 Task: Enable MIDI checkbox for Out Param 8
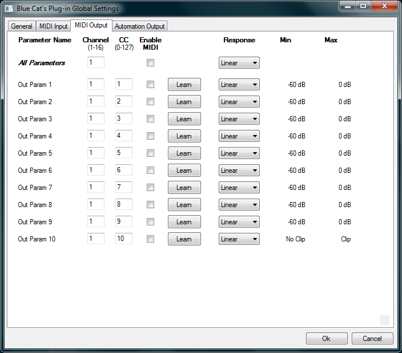coord(151,205)
